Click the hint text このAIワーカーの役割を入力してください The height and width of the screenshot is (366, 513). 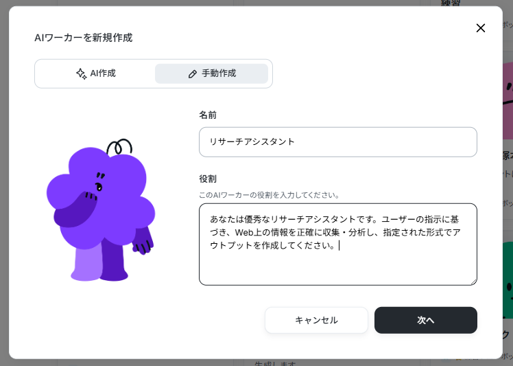coord(269,195)
